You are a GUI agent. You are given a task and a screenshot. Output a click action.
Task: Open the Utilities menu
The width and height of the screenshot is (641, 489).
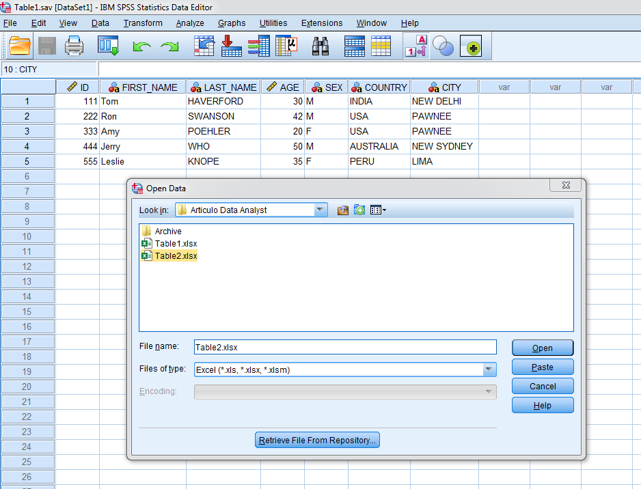[273, 23]
